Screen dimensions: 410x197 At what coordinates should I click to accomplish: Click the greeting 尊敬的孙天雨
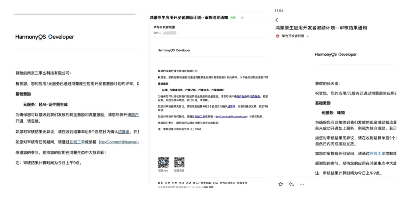coord(327,84)
